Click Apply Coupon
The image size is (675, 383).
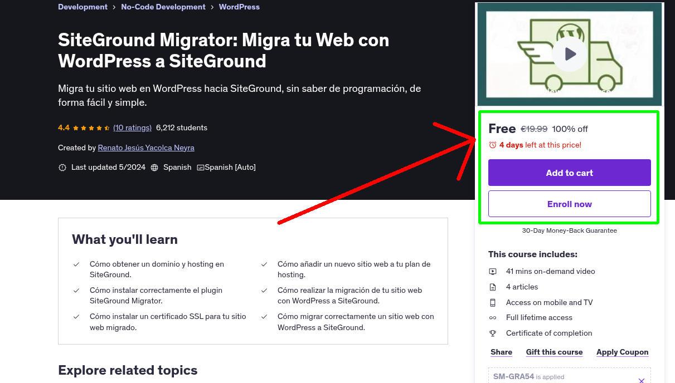coord(623,352)
